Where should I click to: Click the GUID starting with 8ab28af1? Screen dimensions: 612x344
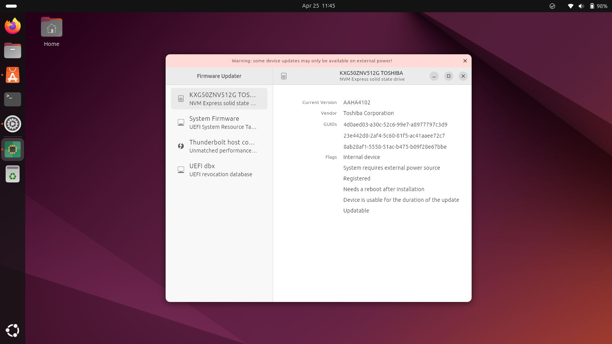pyautogui.click(x=395, y=147)
